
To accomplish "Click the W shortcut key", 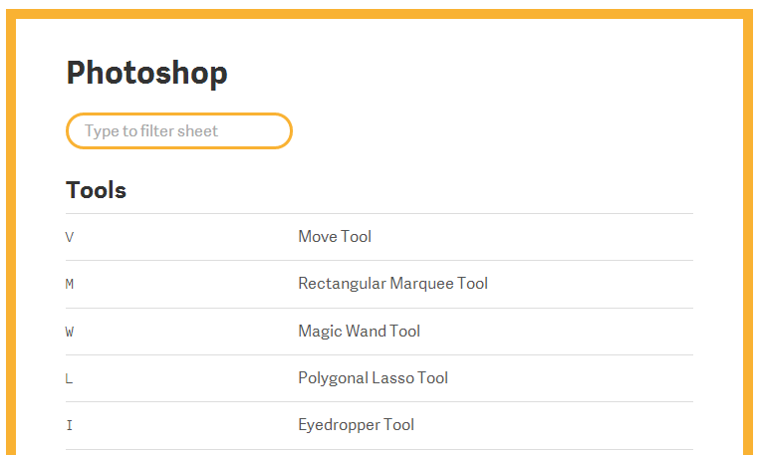I will click(69, 332).
